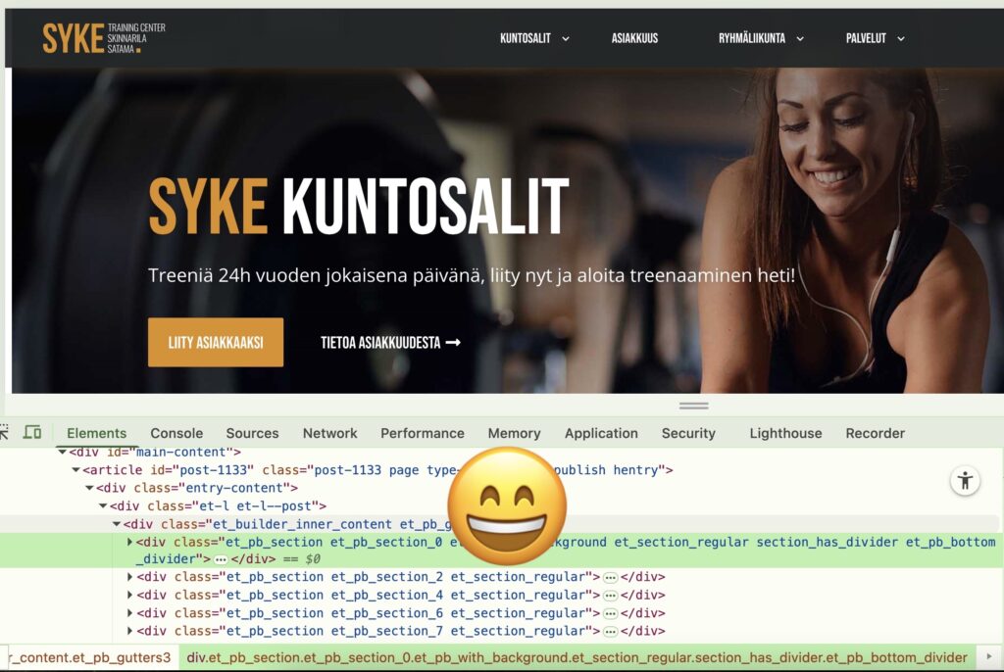Open the Lighthouse tab
The image size is (1004, 672).
(x=785, y=433)
